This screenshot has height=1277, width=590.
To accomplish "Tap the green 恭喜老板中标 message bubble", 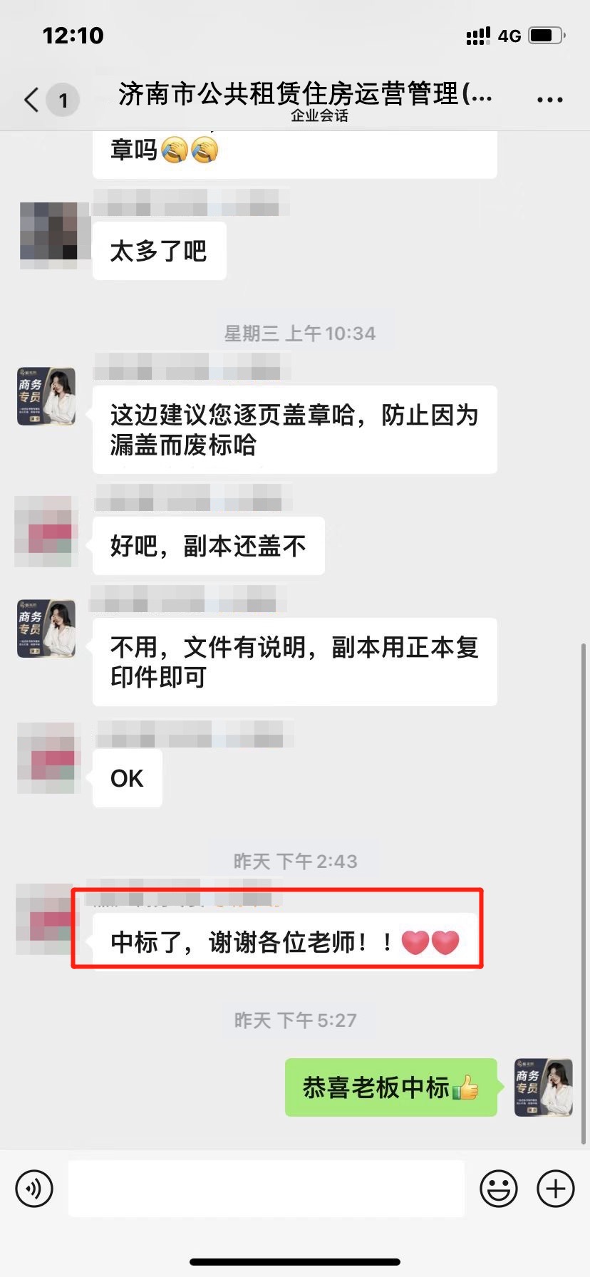I will click(391, 1087).
